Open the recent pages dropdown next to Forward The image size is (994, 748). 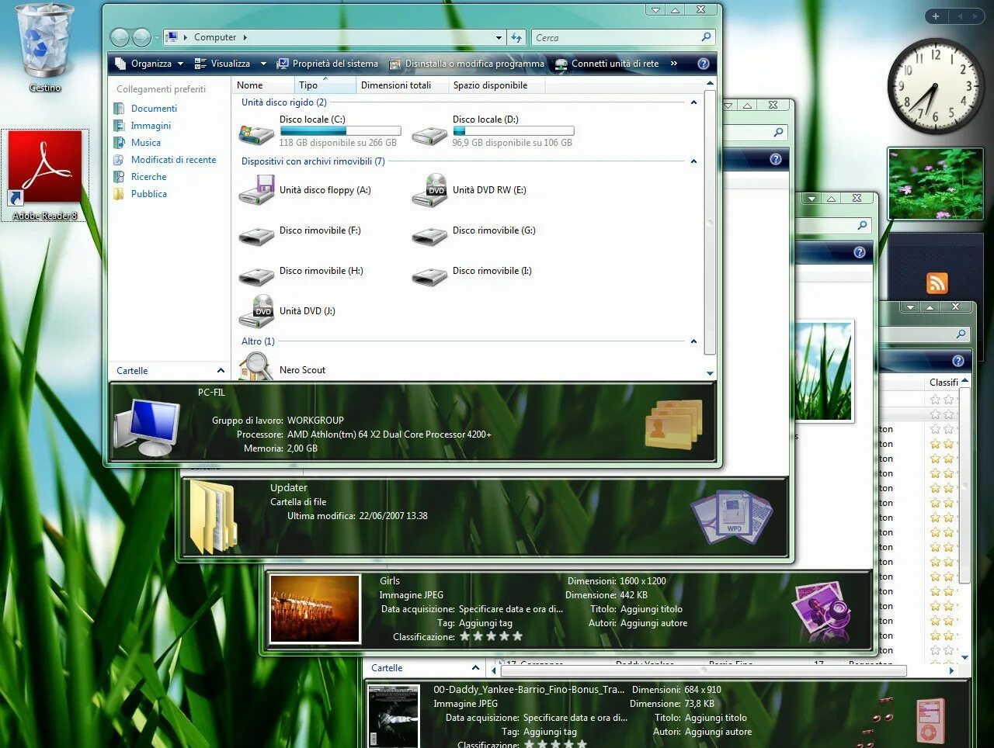tap(157, 37)
